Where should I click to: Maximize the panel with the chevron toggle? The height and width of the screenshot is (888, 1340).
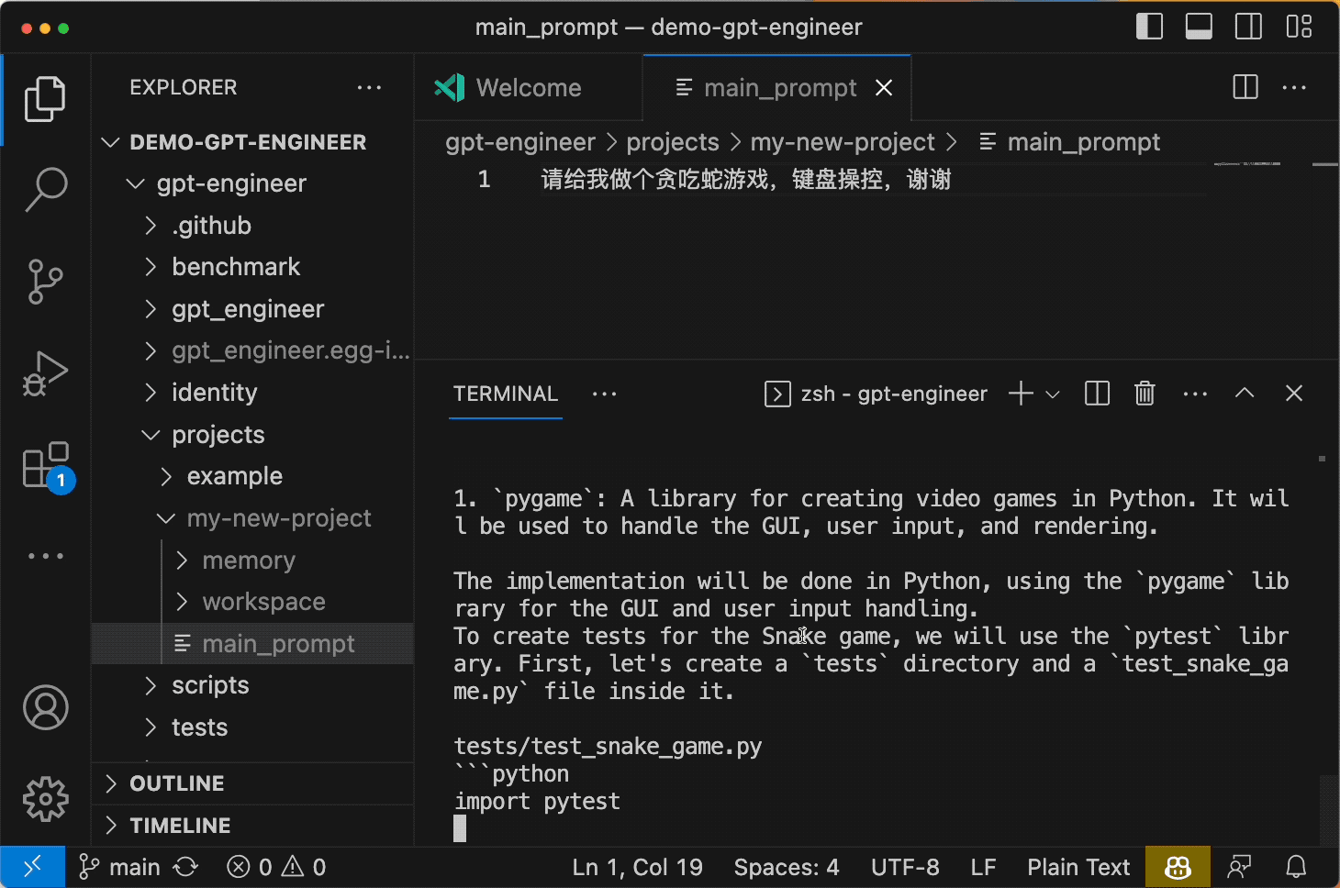click(1245, 393)
